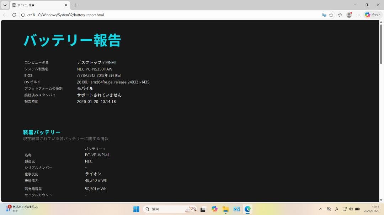The image size is (384, 215).
Task: Click the page refresh icon
Action: click(14, 15)
